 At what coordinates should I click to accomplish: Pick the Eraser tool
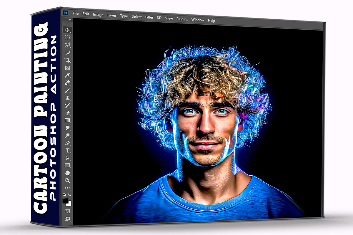tap(67, 113)
